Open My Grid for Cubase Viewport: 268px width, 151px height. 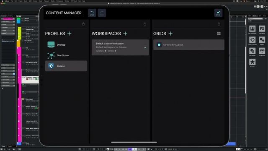coord(189,45)
